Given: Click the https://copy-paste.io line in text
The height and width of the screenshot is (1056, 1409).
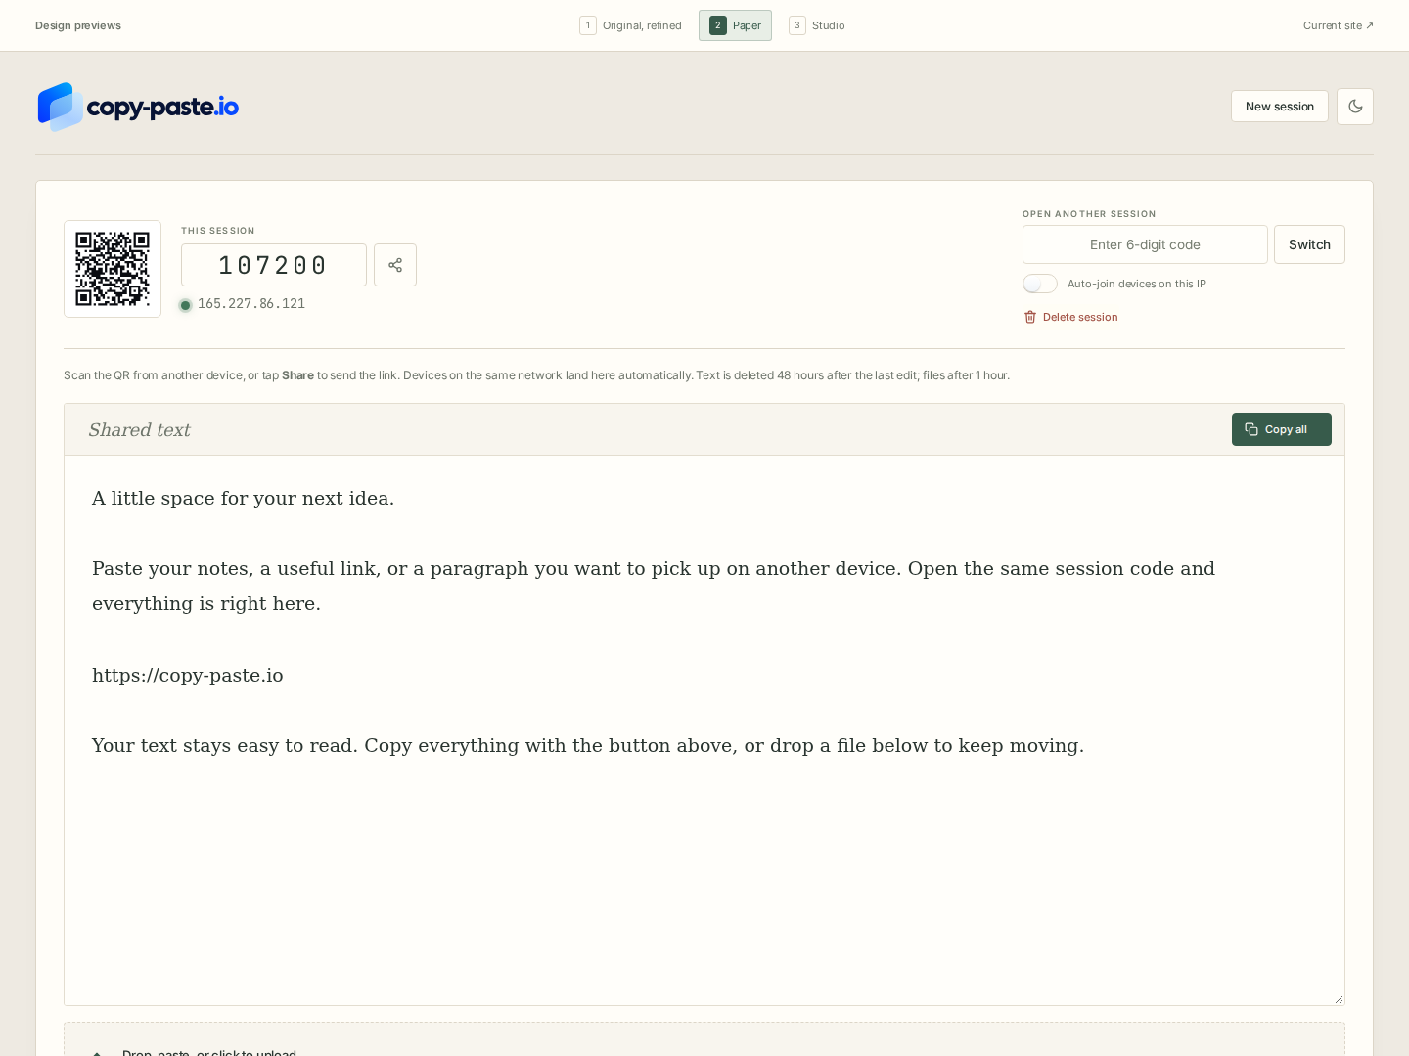Looking at the screenshot, I should [x=188, y=675].
